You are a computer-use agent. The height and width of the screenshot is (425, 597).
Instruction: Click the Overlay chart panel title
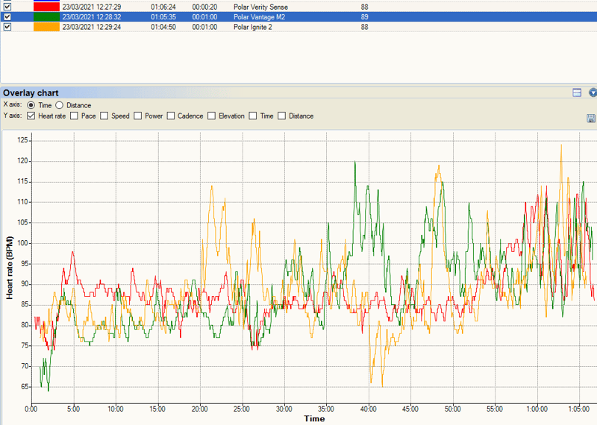(31, 93)
